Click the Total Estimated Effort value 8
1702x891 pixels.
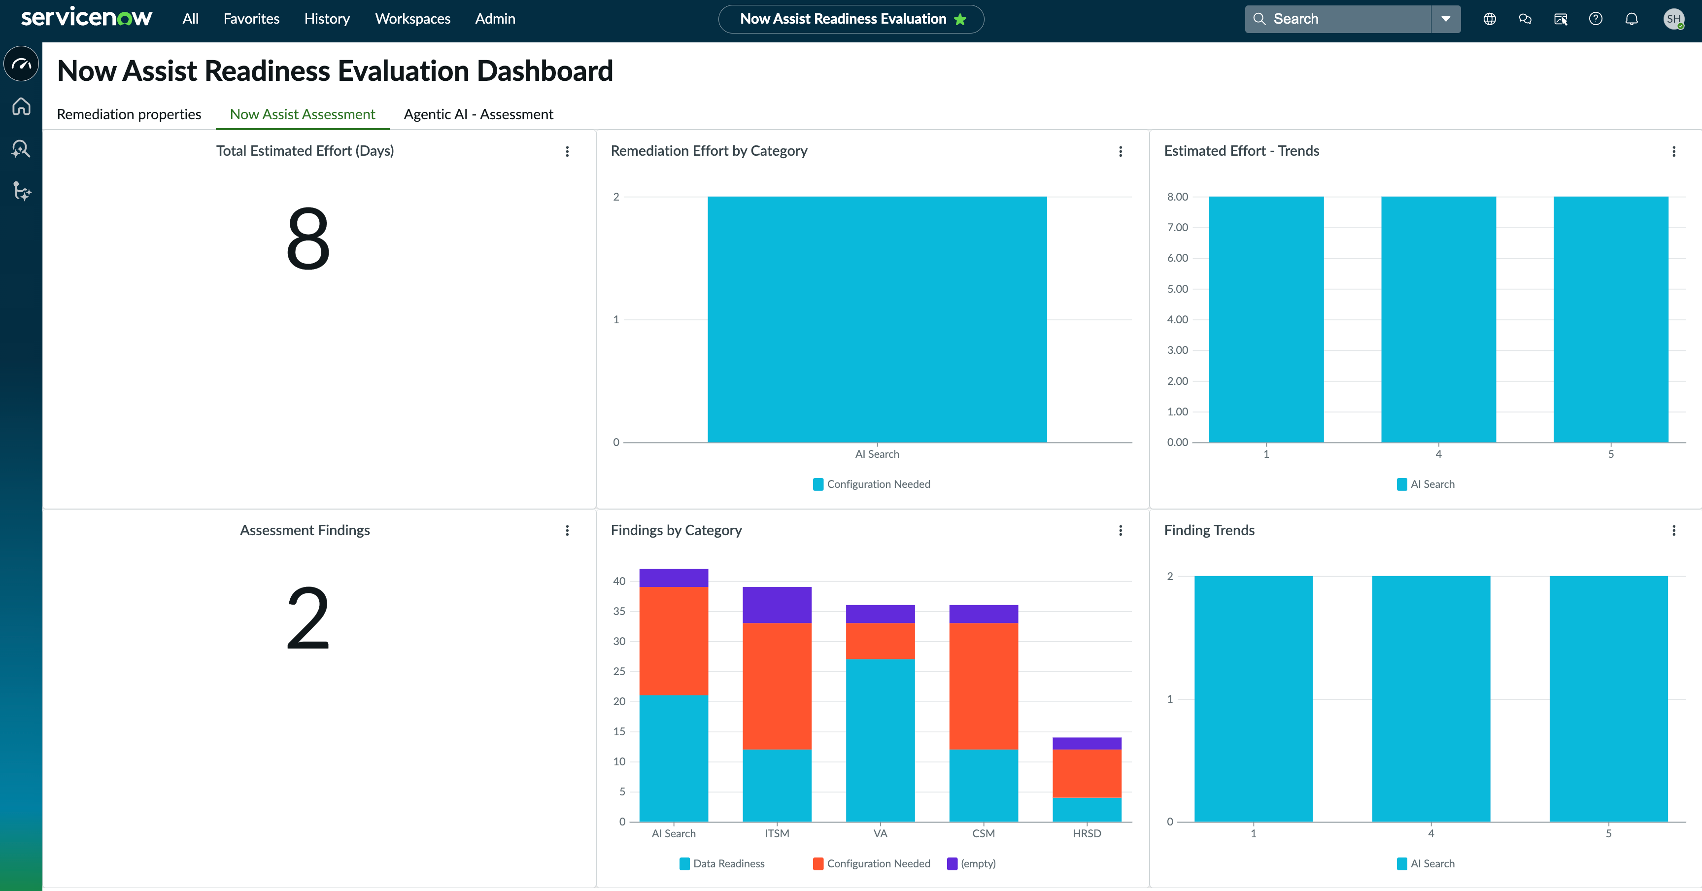(x=308, y=238)
